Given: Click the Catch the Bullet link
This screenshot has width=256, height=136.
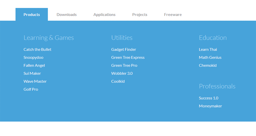Looking at the screenshot, I should coord(37,49).
